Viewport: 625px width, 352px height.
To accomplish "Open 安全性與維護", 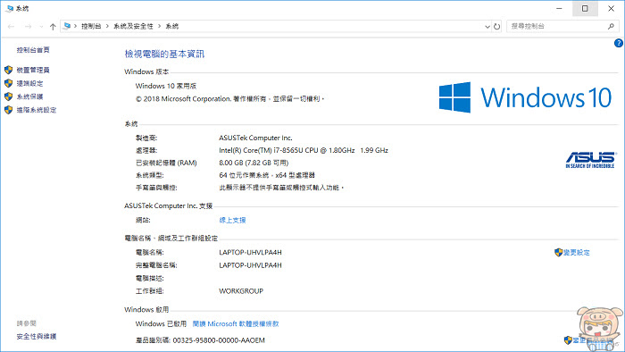I will 37,337.
